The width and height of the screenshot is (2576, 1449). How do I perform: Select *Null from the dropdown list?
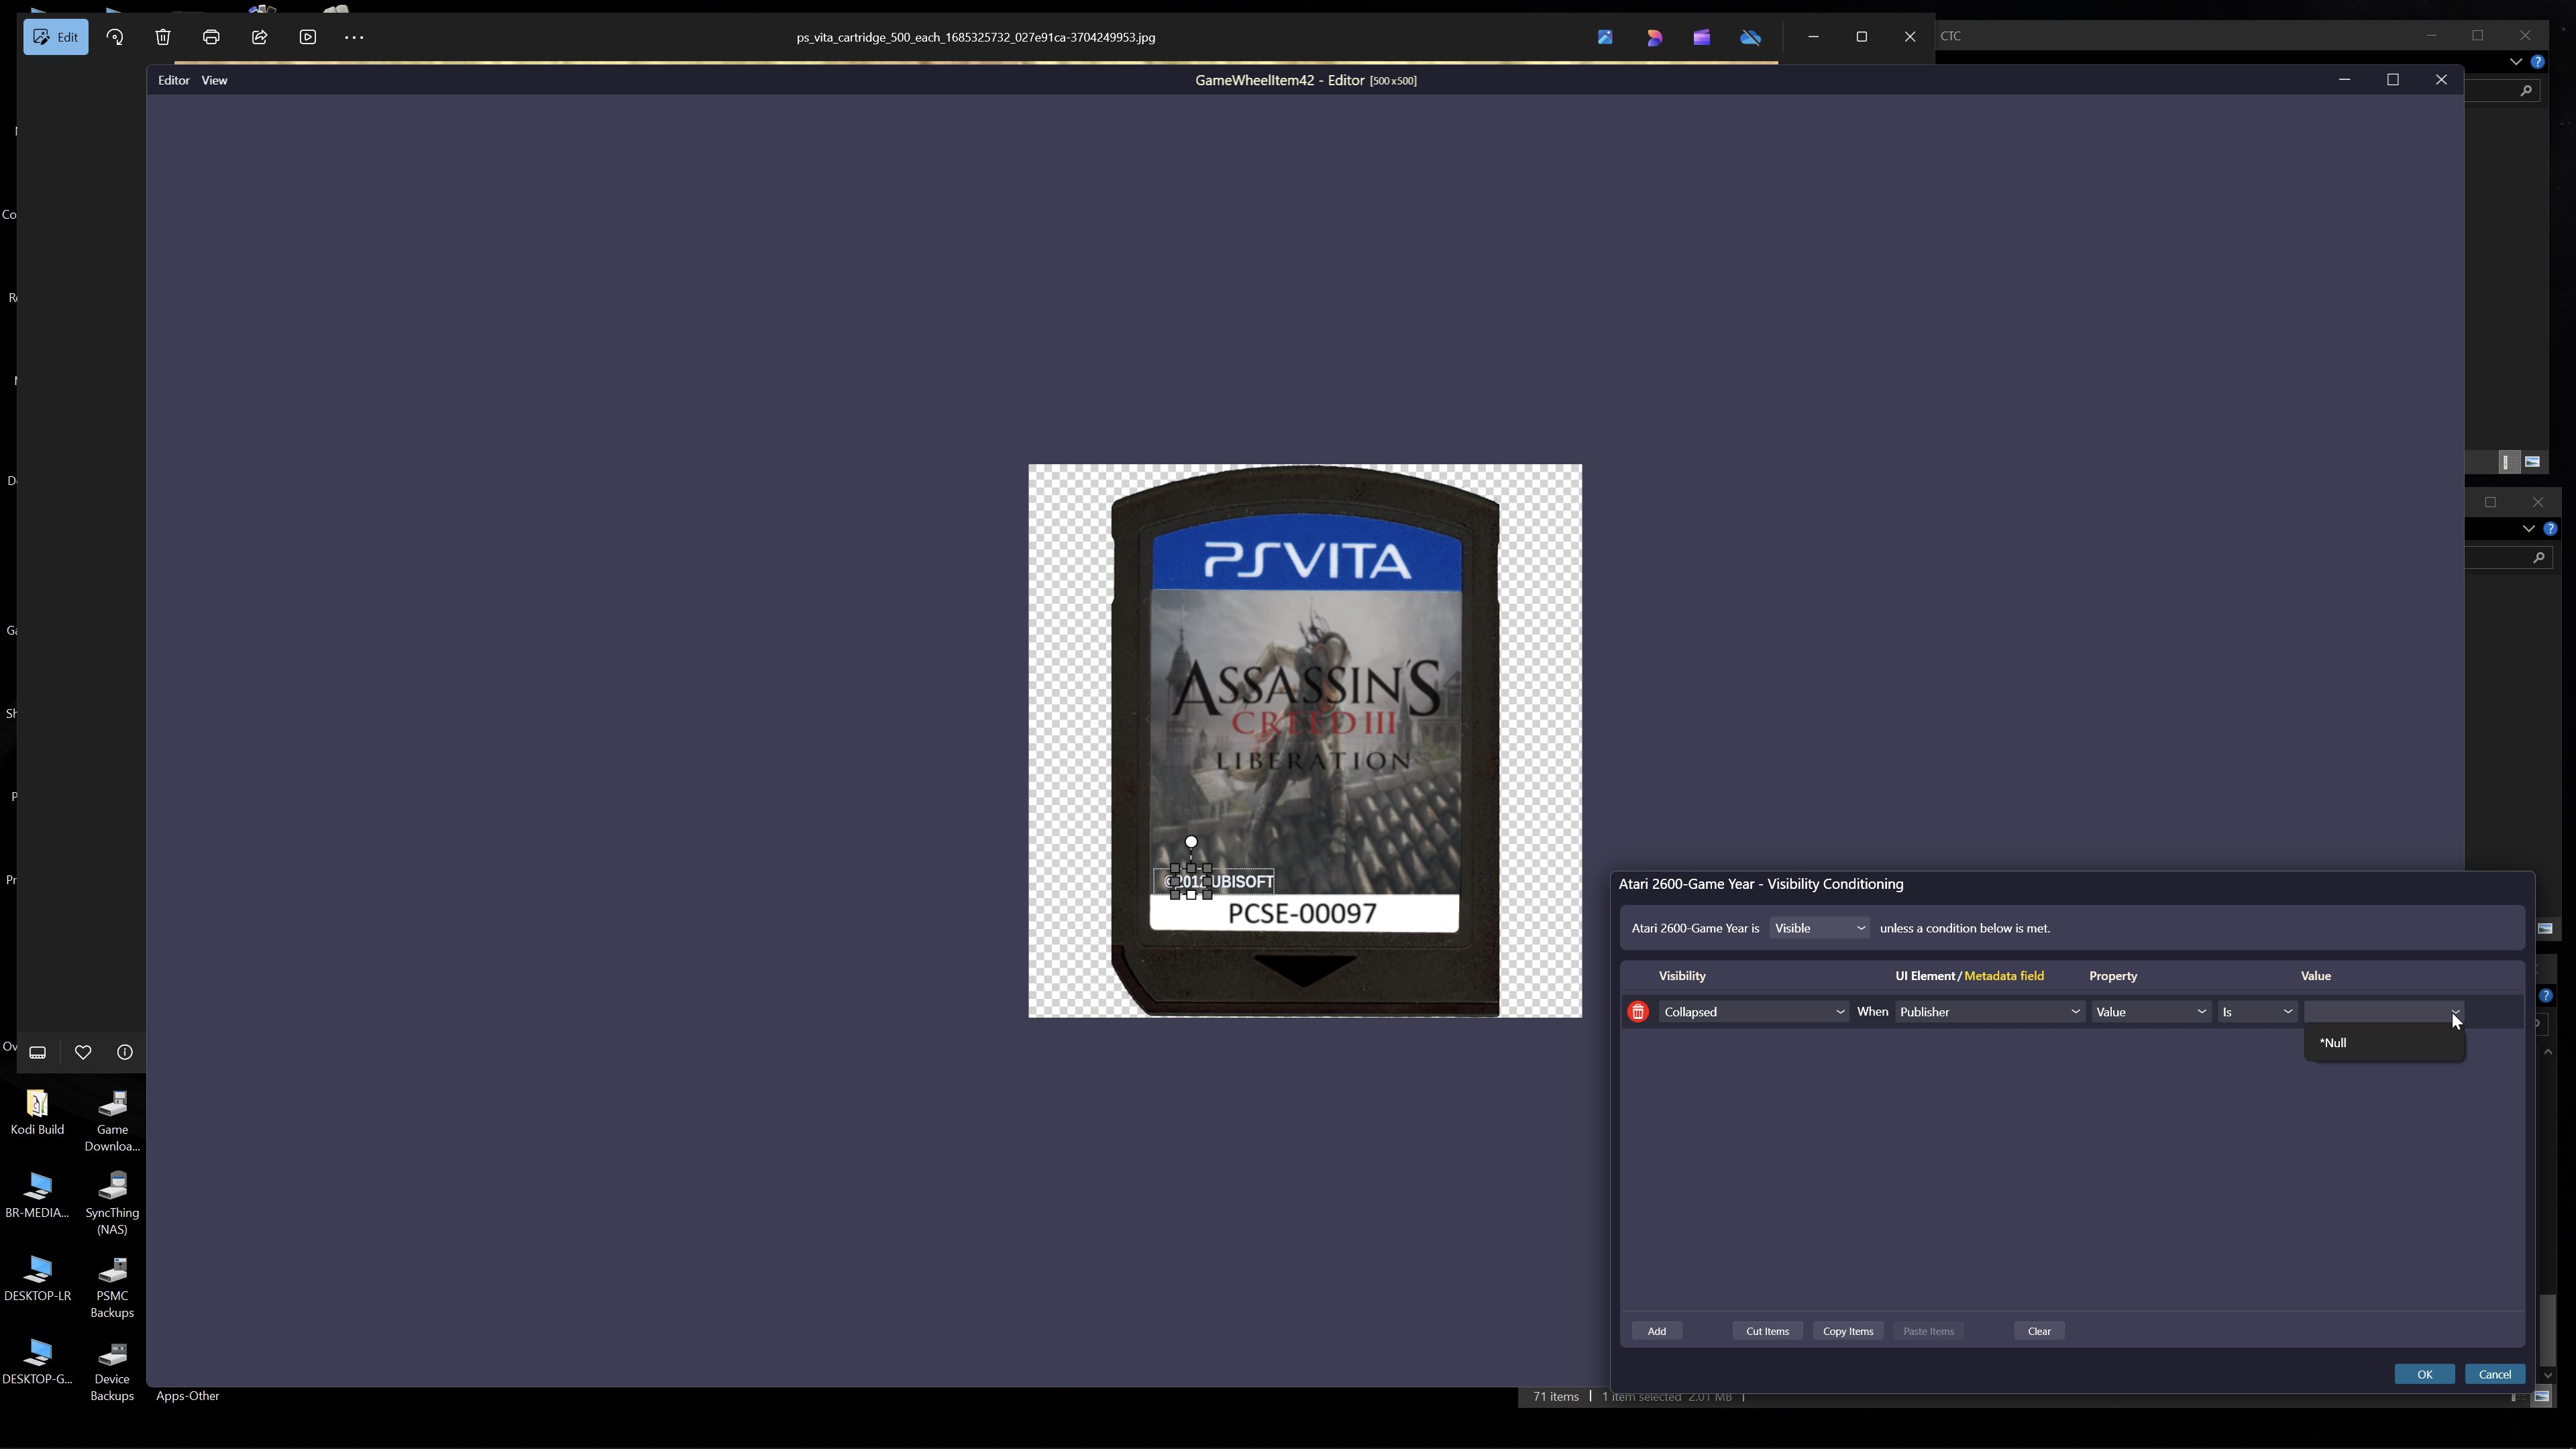point(2384,1043)
